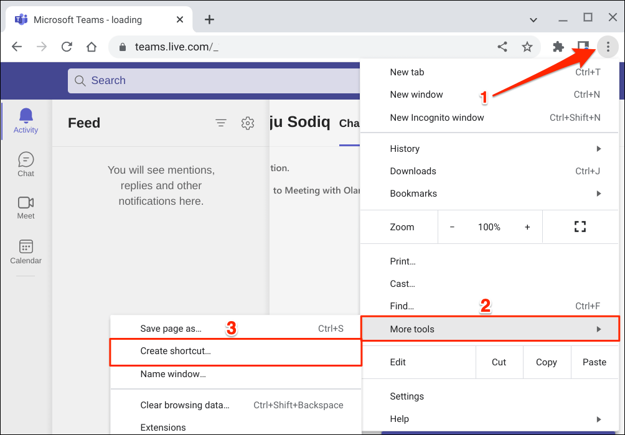The height and width of the screenshot is (435, 625).
Task: Click the Teams Search box
Action: [212, 80]
